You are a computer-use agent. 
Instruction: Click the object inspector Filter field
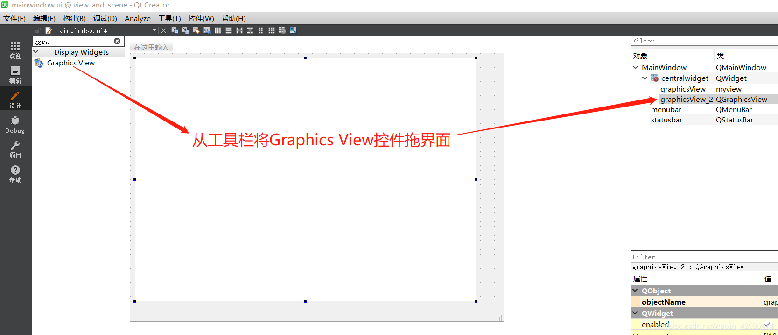tap(704, 41)
